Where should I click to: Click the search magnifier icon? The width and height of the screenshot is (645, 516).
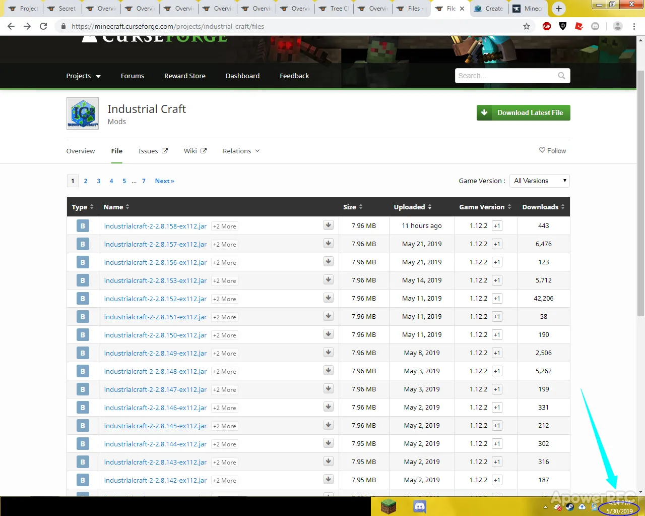click(x=561, y=76)
